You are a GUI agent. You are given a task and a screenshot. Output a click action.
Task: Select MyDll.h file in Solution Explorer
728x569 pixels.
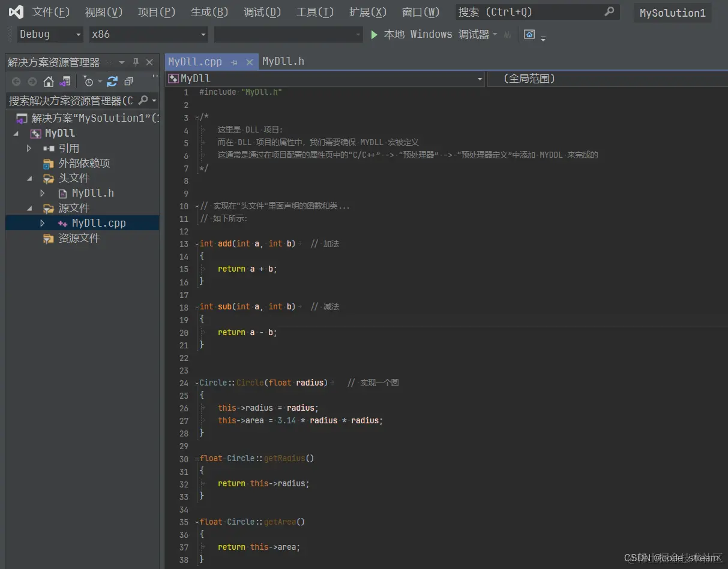tap(92, 193)
